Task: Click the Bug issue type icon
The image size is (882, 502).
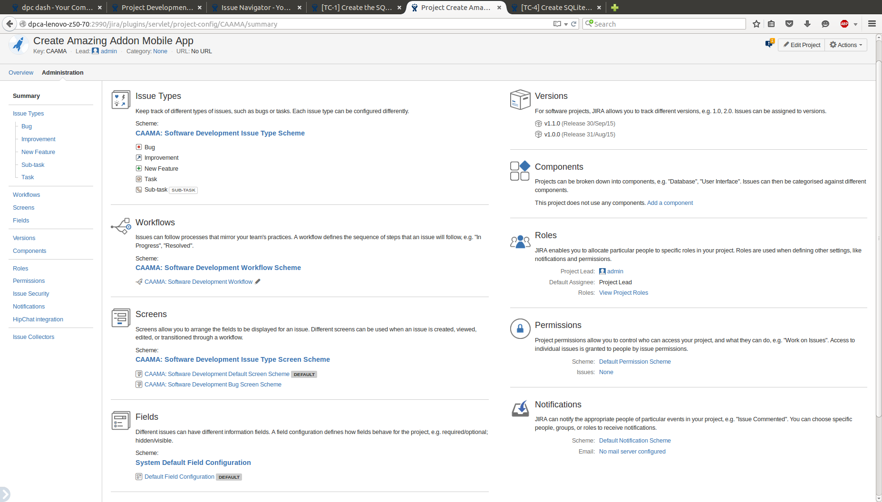Action: pyautogui.click(x=139, y=147)
